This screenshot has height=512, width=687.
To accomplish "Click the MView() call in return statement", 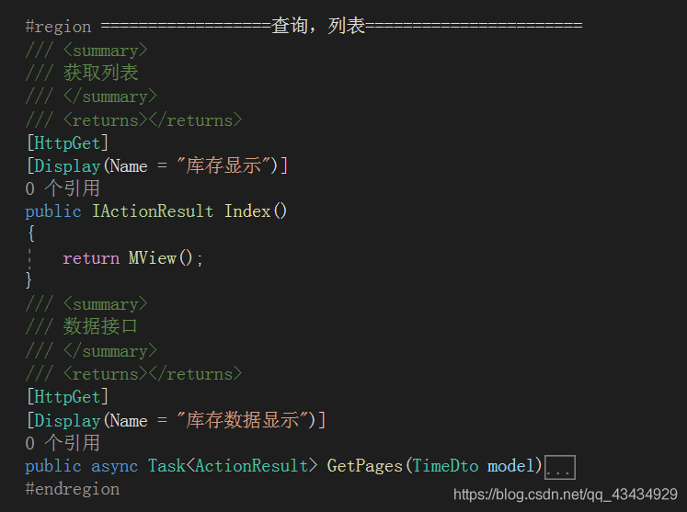I will coord(160,258).
